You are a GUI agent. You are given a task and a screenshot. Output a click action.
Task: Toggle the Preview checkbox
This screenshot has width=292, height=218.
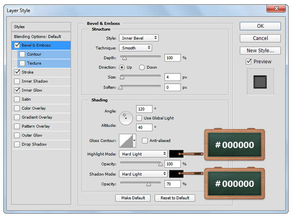point(249,62)
